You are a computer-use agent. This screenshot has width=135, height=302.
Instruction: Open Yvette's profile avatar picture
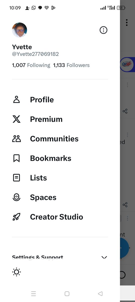(20, 30)
